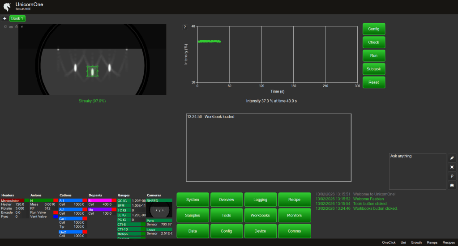Click the plus icon to add a workbook
458x246 pixels.
pyautogui.click(x=4, y=18)
